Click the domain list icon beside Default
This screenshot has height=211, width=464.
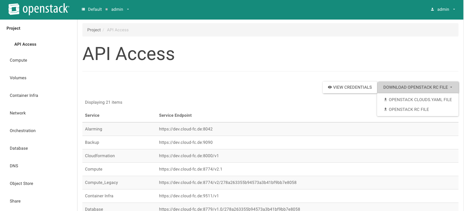(x=83, y=9)
